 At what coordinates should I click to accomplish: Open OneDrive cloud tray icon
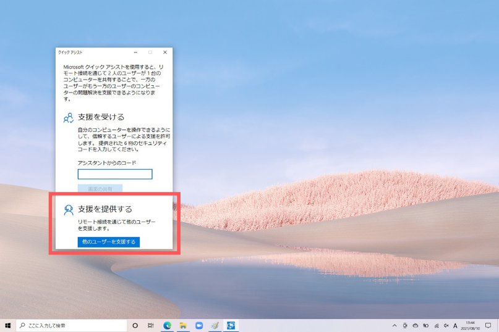coord(416,326)
